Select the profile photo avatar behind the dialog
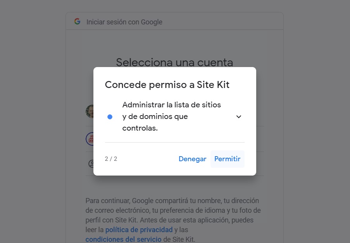 pos(90,111)
